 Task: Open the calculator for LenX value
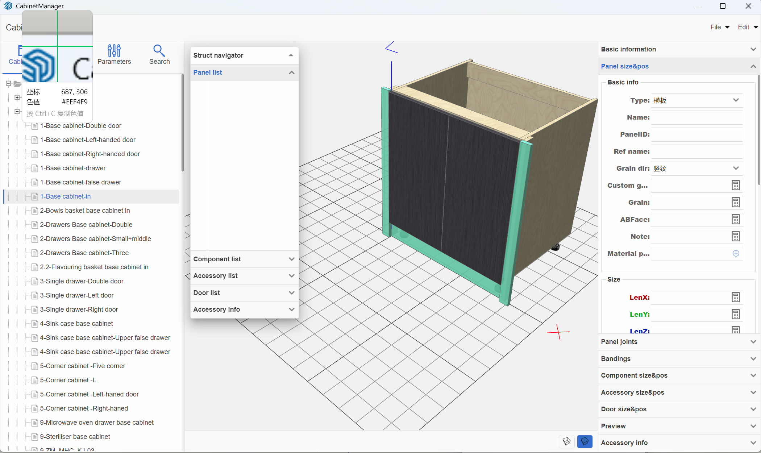point(736,298)
